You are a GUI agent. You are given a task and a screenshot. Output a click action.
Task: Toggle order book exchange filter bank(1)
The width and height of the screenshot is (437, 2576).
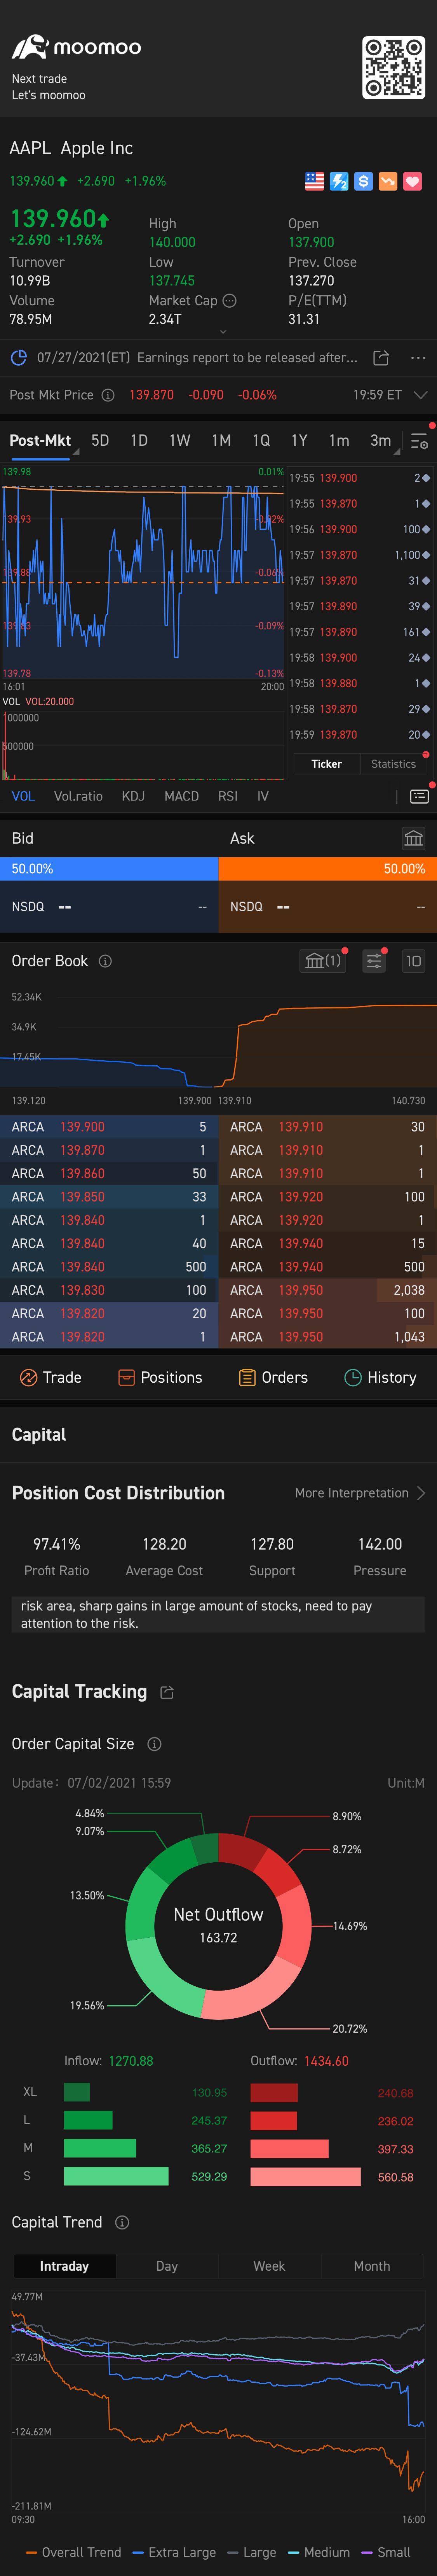[322, 961]
